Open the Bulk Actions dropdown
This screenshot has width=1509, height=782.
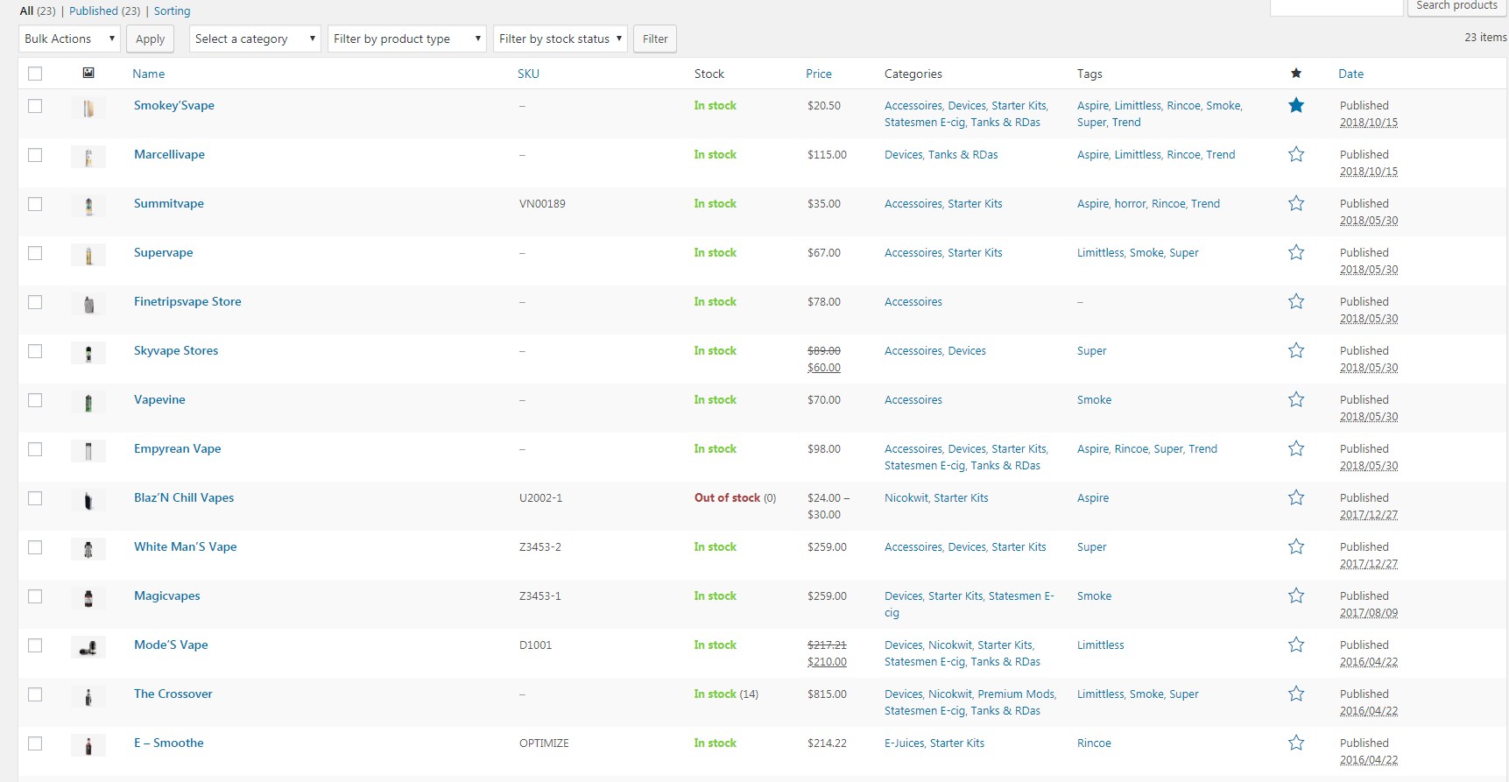69,39
